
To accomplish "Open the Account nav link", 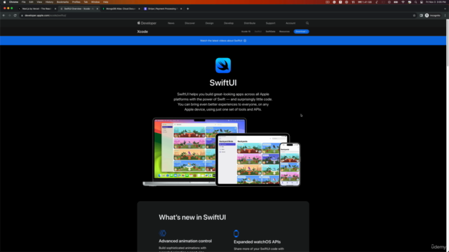I will [x=290, y=23].
